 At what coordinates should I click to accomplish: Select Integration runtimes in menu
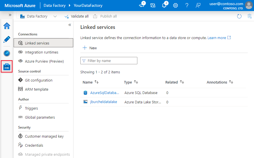[41, 52]
